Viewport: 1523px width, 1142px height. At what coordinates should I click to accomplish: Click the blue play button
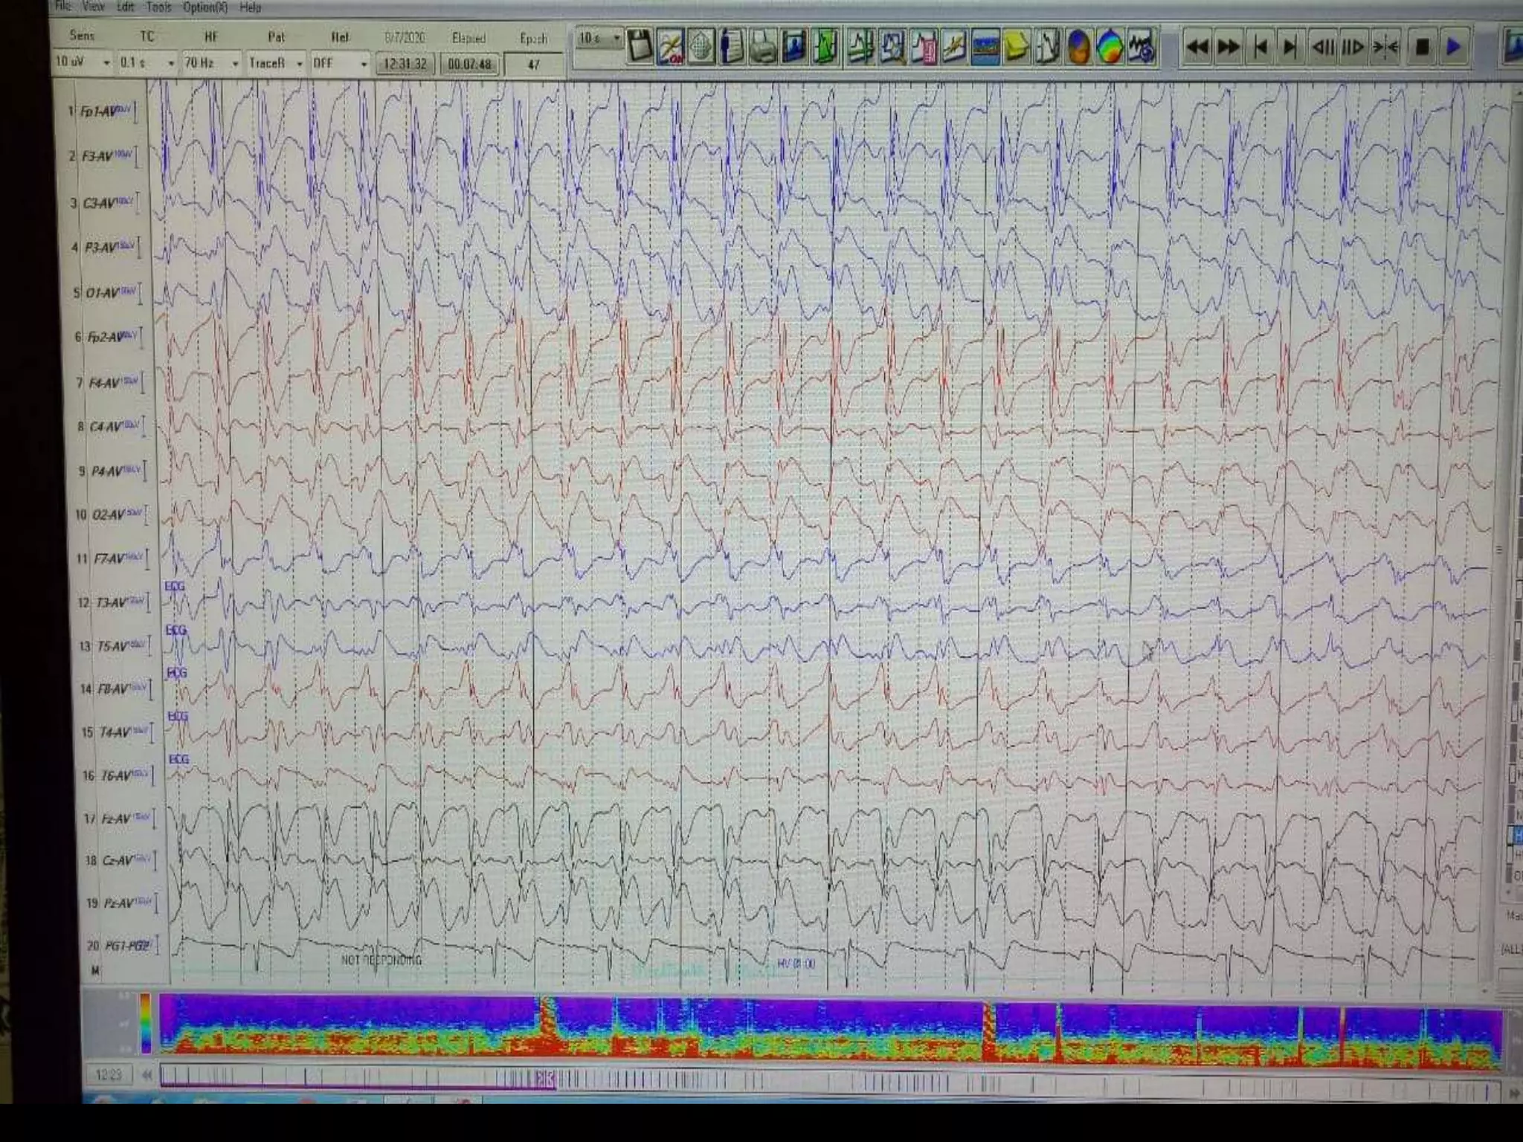click(1453, 47)
